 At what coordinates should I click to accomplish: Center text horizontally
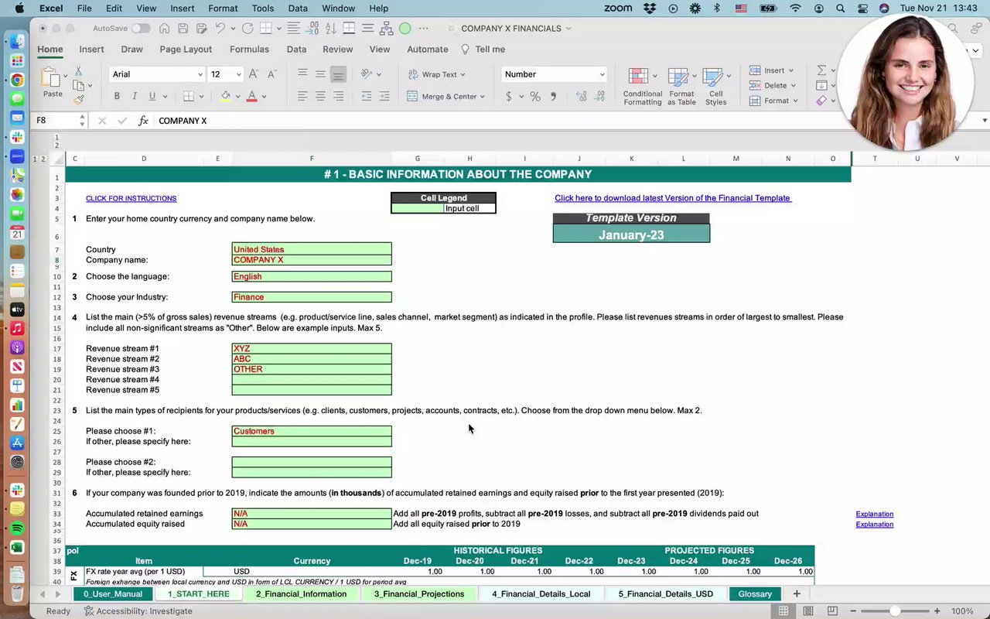coord(320,97)
